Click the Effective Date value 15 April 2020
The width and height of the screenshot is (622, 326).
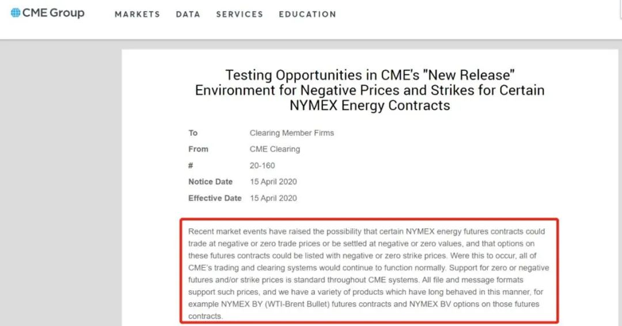(273, 198)
